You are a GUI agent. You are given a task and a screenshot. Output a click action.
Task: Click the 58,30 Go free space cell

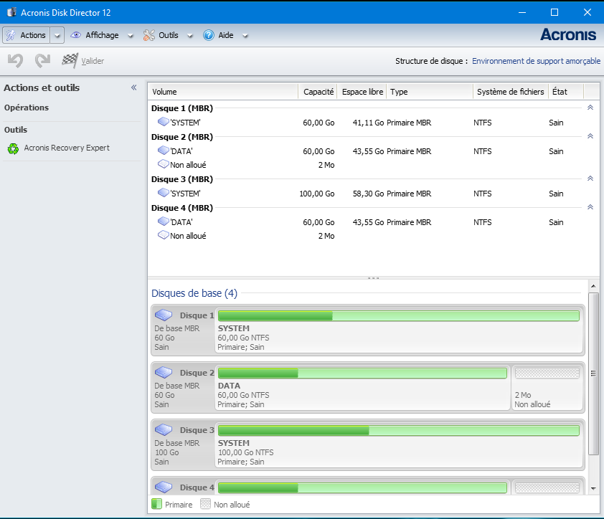368,194
